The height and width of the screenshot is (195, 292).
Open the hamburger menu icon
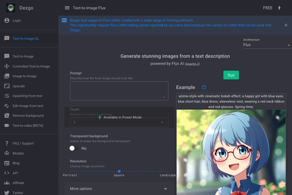(x=67, y=8)
